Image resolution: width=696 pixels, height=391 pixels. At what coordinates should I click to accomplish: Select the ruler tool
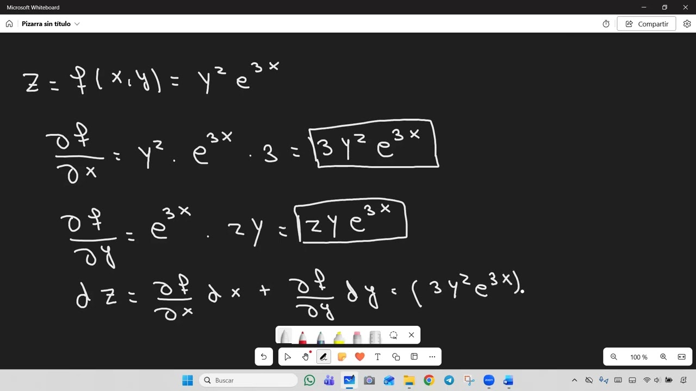point(375,336)
